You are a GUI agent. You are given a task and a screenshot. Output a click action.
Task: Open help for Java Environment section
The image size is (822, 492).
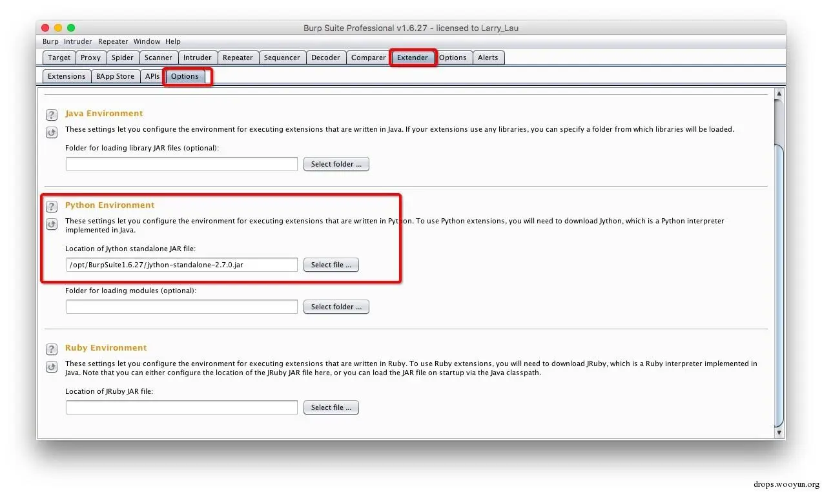(x=52, y=115)
